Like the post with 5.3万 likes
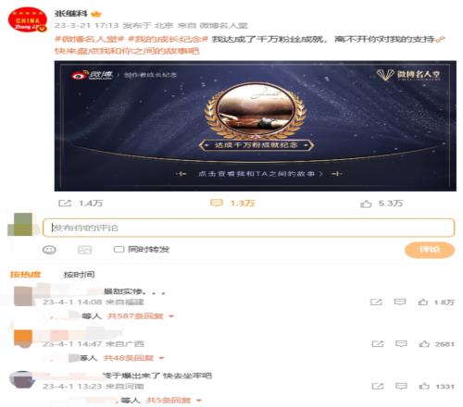 (366, 203)
